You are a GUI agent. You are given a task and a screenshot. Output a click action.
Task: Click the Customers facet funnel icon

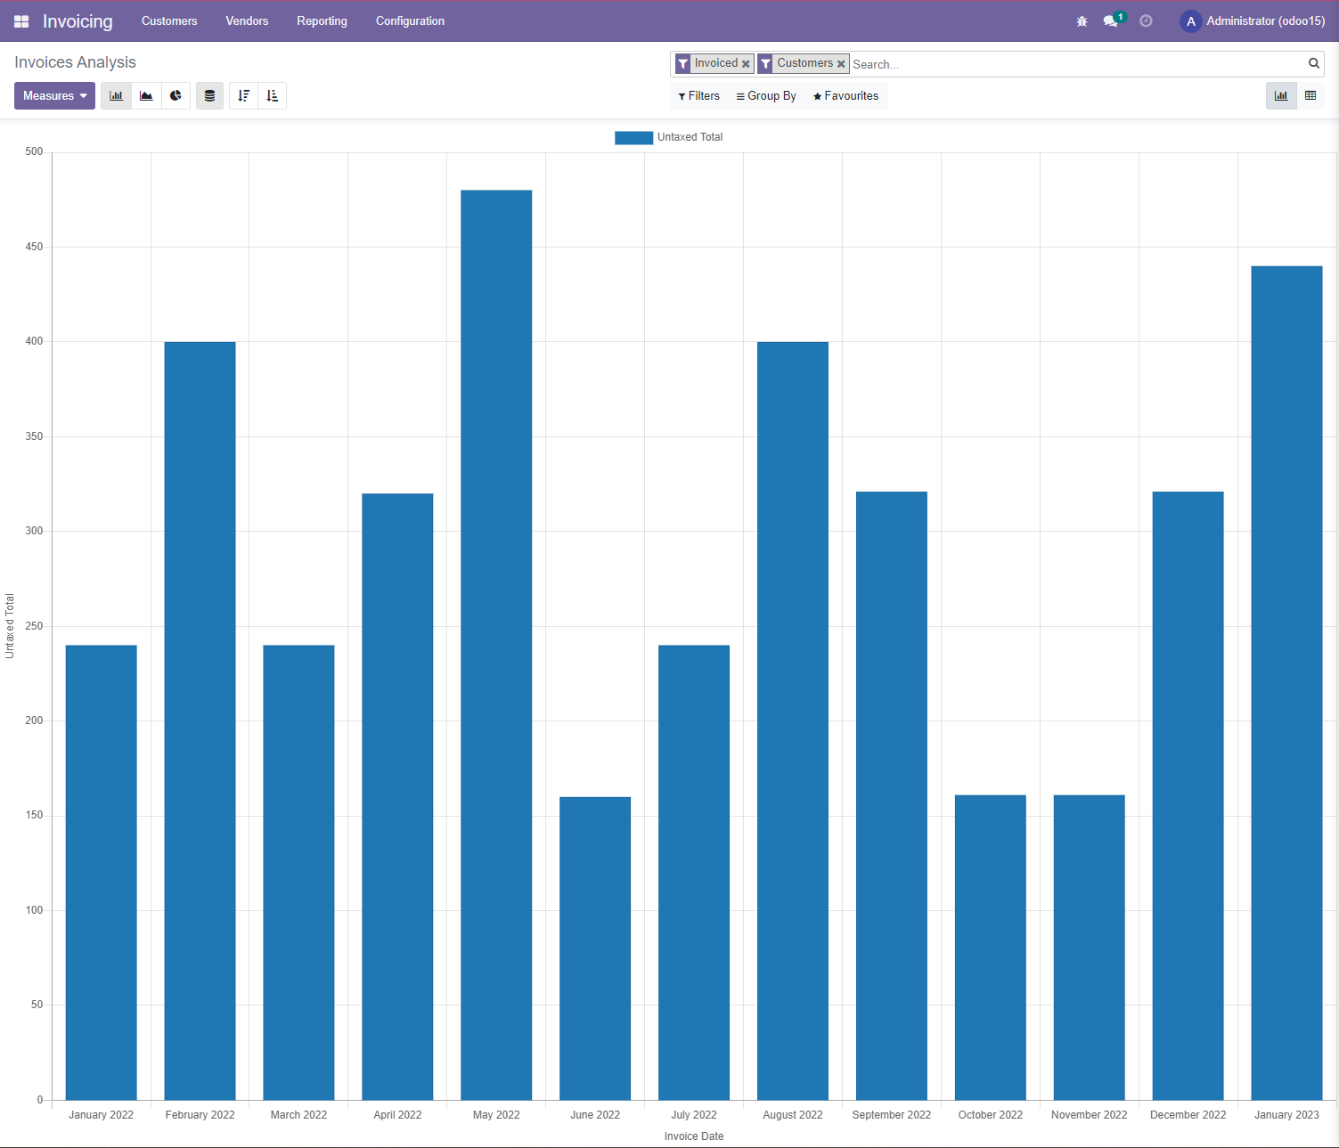[765, 63]
